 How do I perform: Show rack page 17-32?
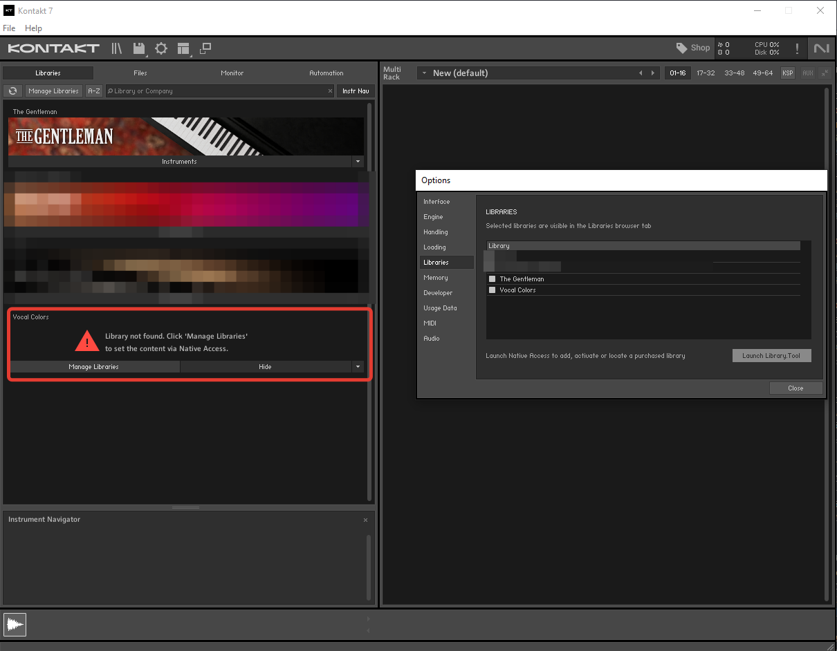(706, 73)
